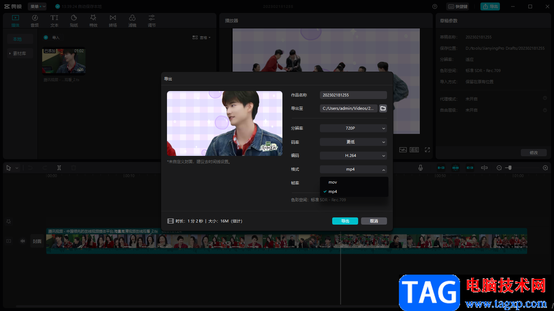This screenshot has height=311, width=554.
Task: Click info icon beside 代理模式
Action: [545, 98]
